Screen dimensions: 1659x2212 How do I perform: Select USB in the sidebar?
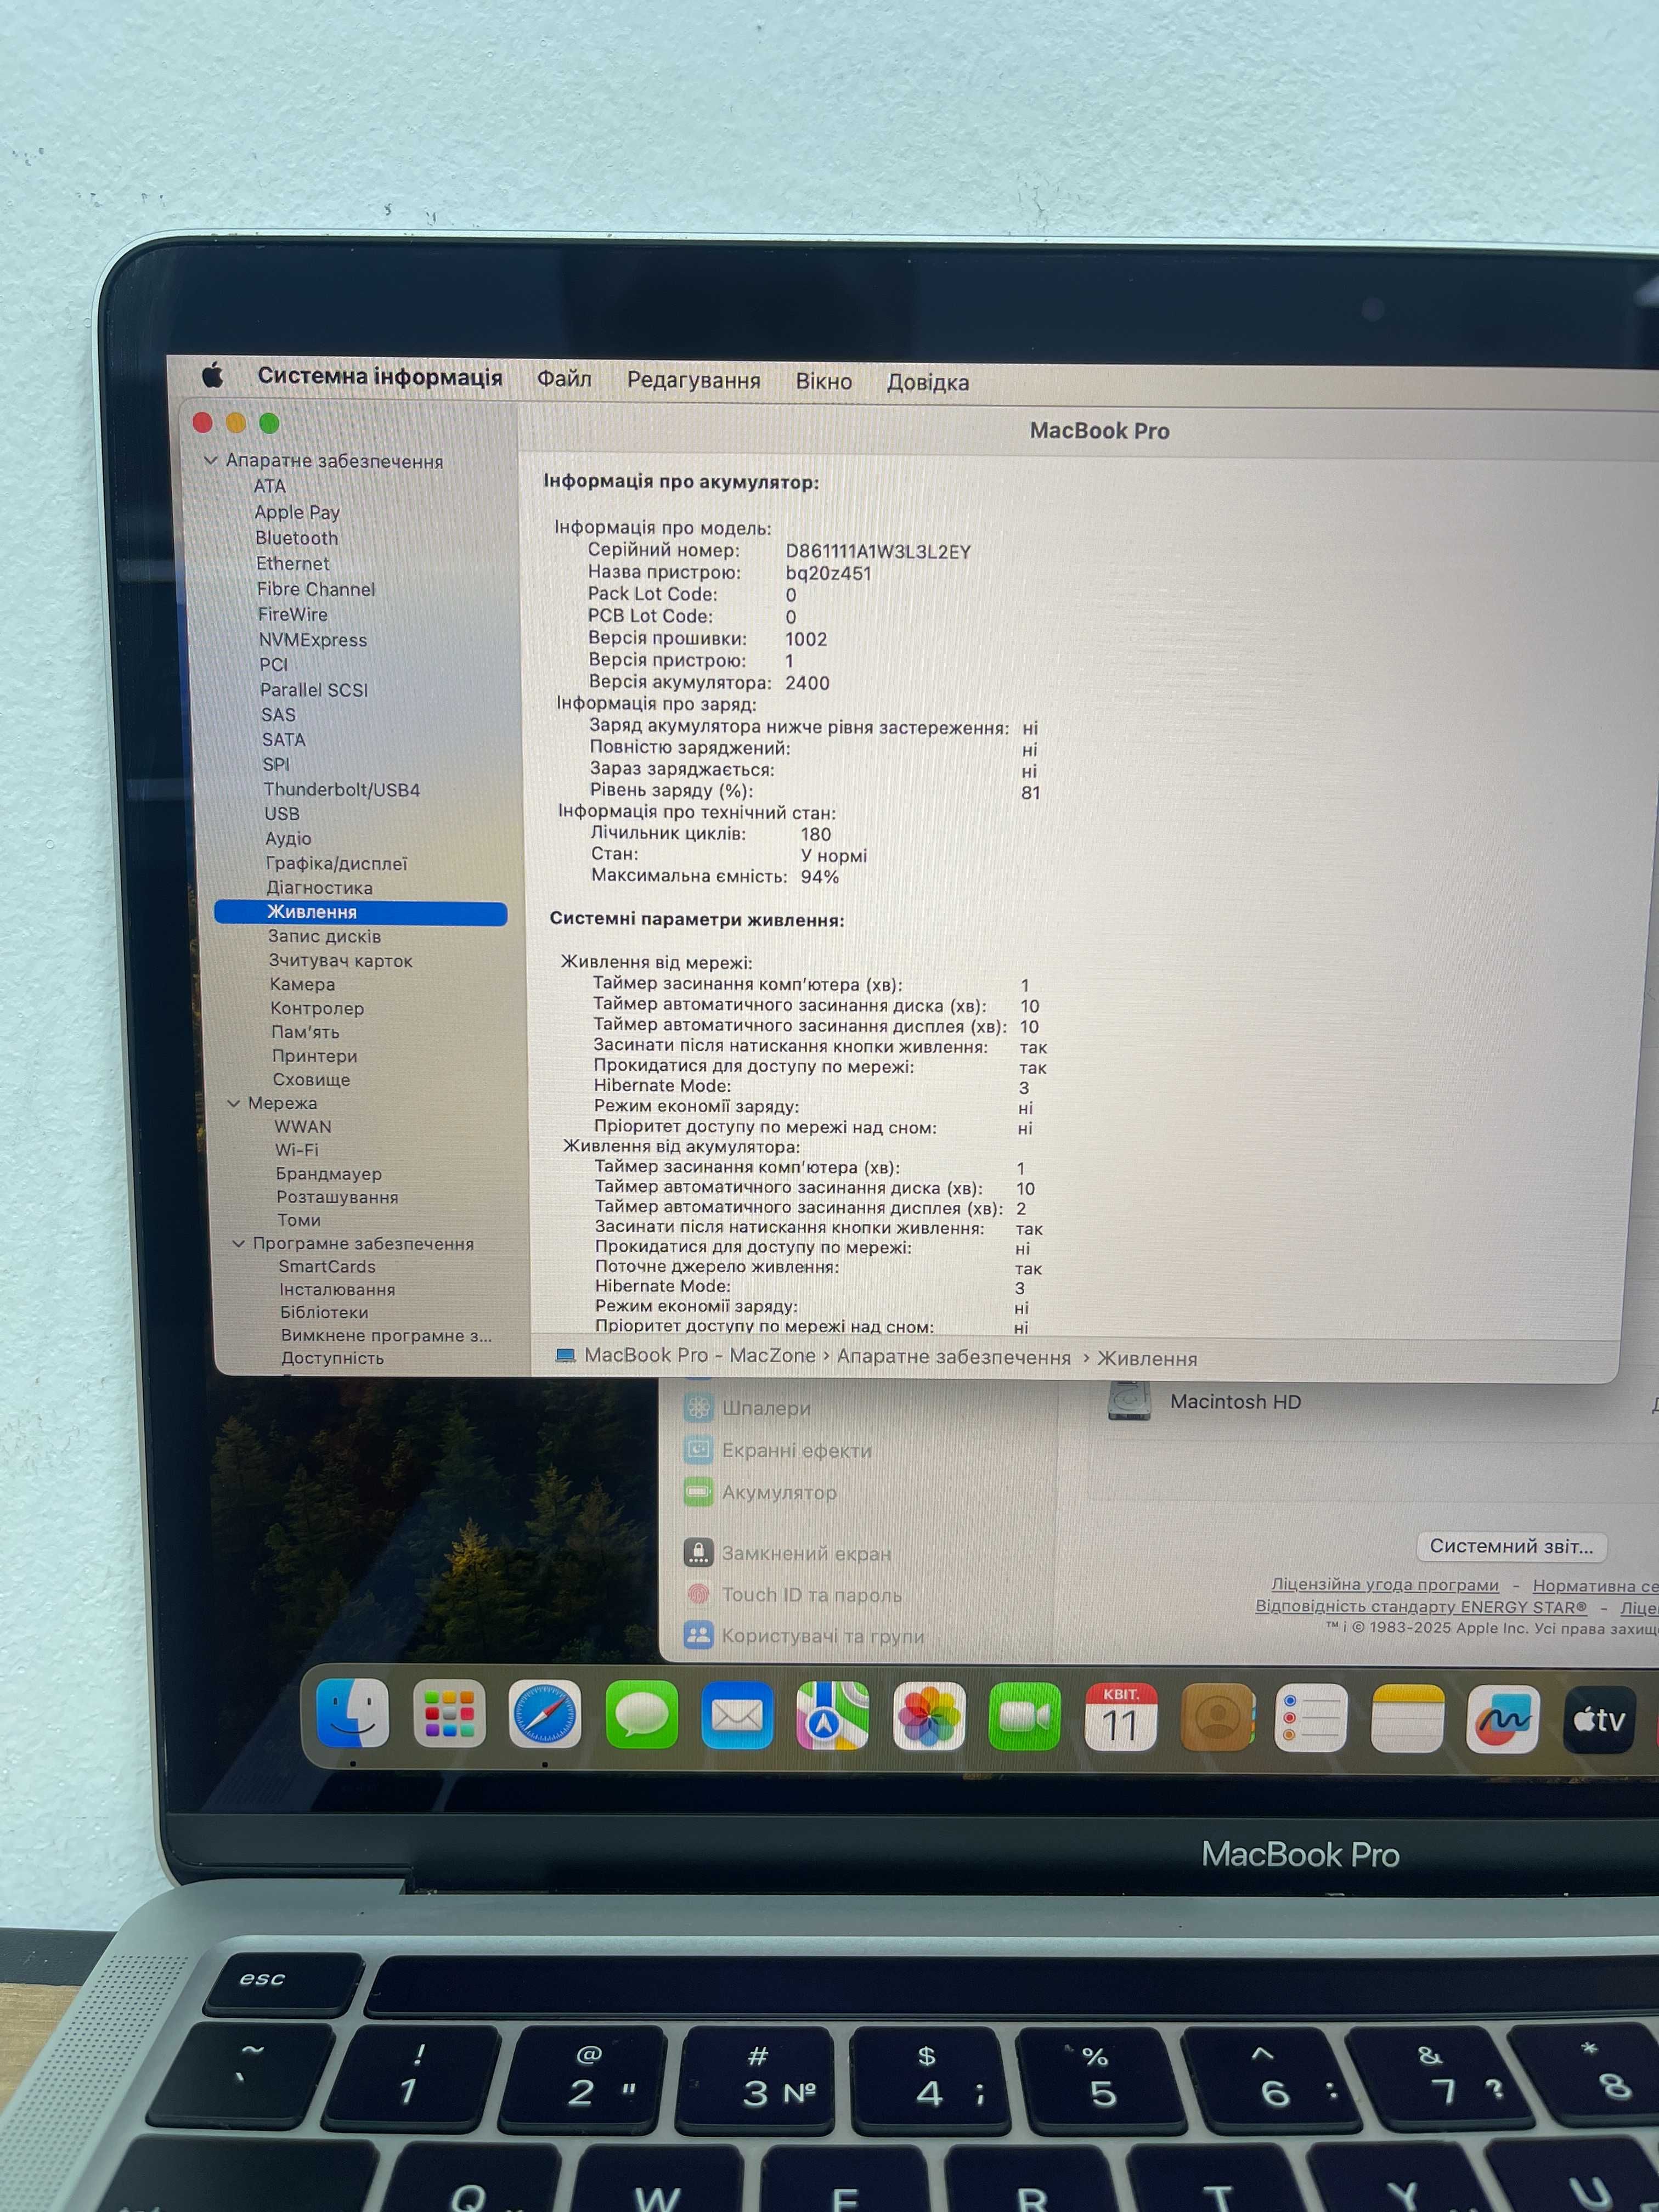click(282, 814)
